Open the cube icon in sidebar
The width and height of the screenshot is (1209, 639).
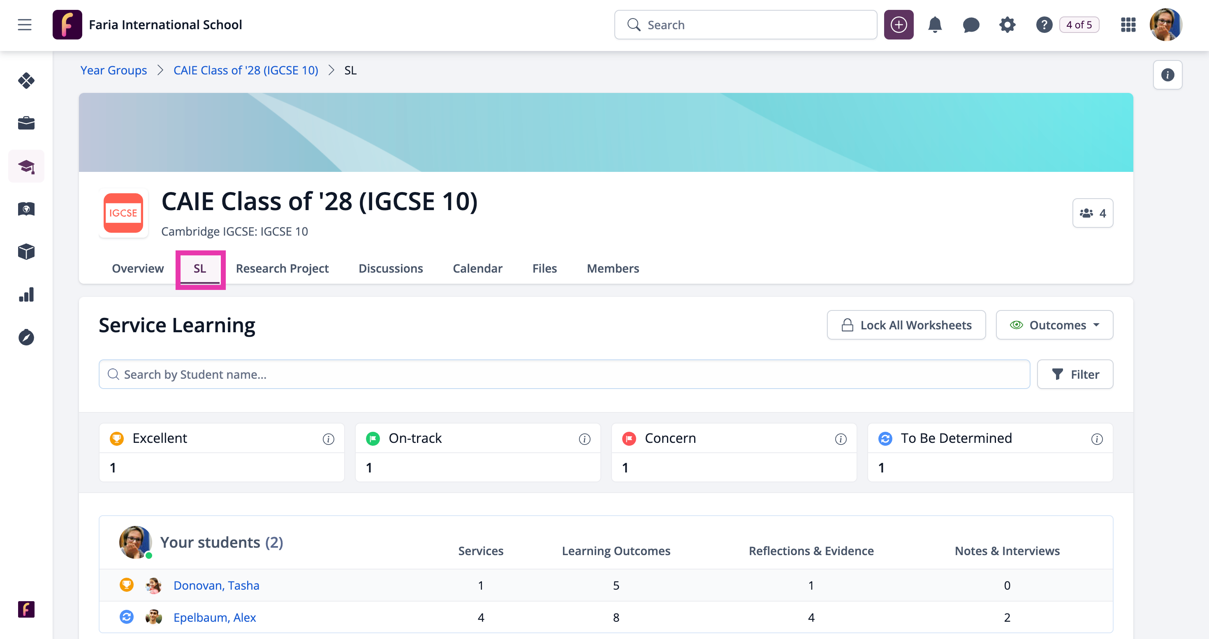tap(26, 252)
